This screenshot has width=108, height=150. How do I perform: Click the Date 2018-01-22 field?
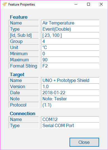pyautogui.click(x=70, y=93)
